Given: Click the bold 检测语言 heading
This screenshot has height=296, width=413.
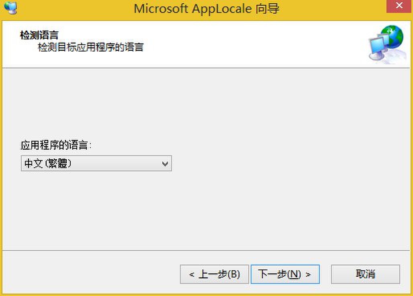Looking at the screenshot, I should click(x=39, y=35).
